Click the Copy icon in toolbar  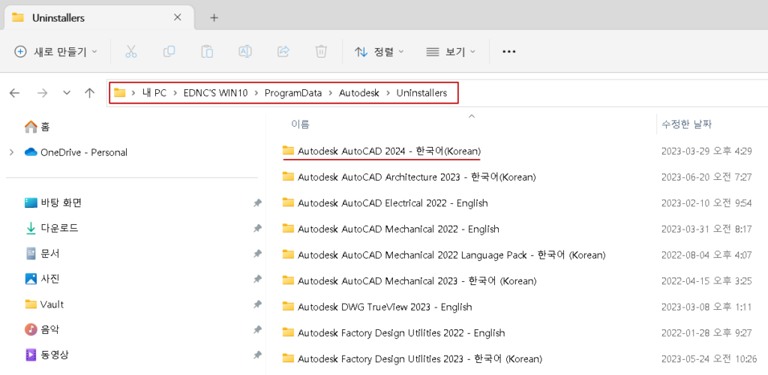(169, 52)
